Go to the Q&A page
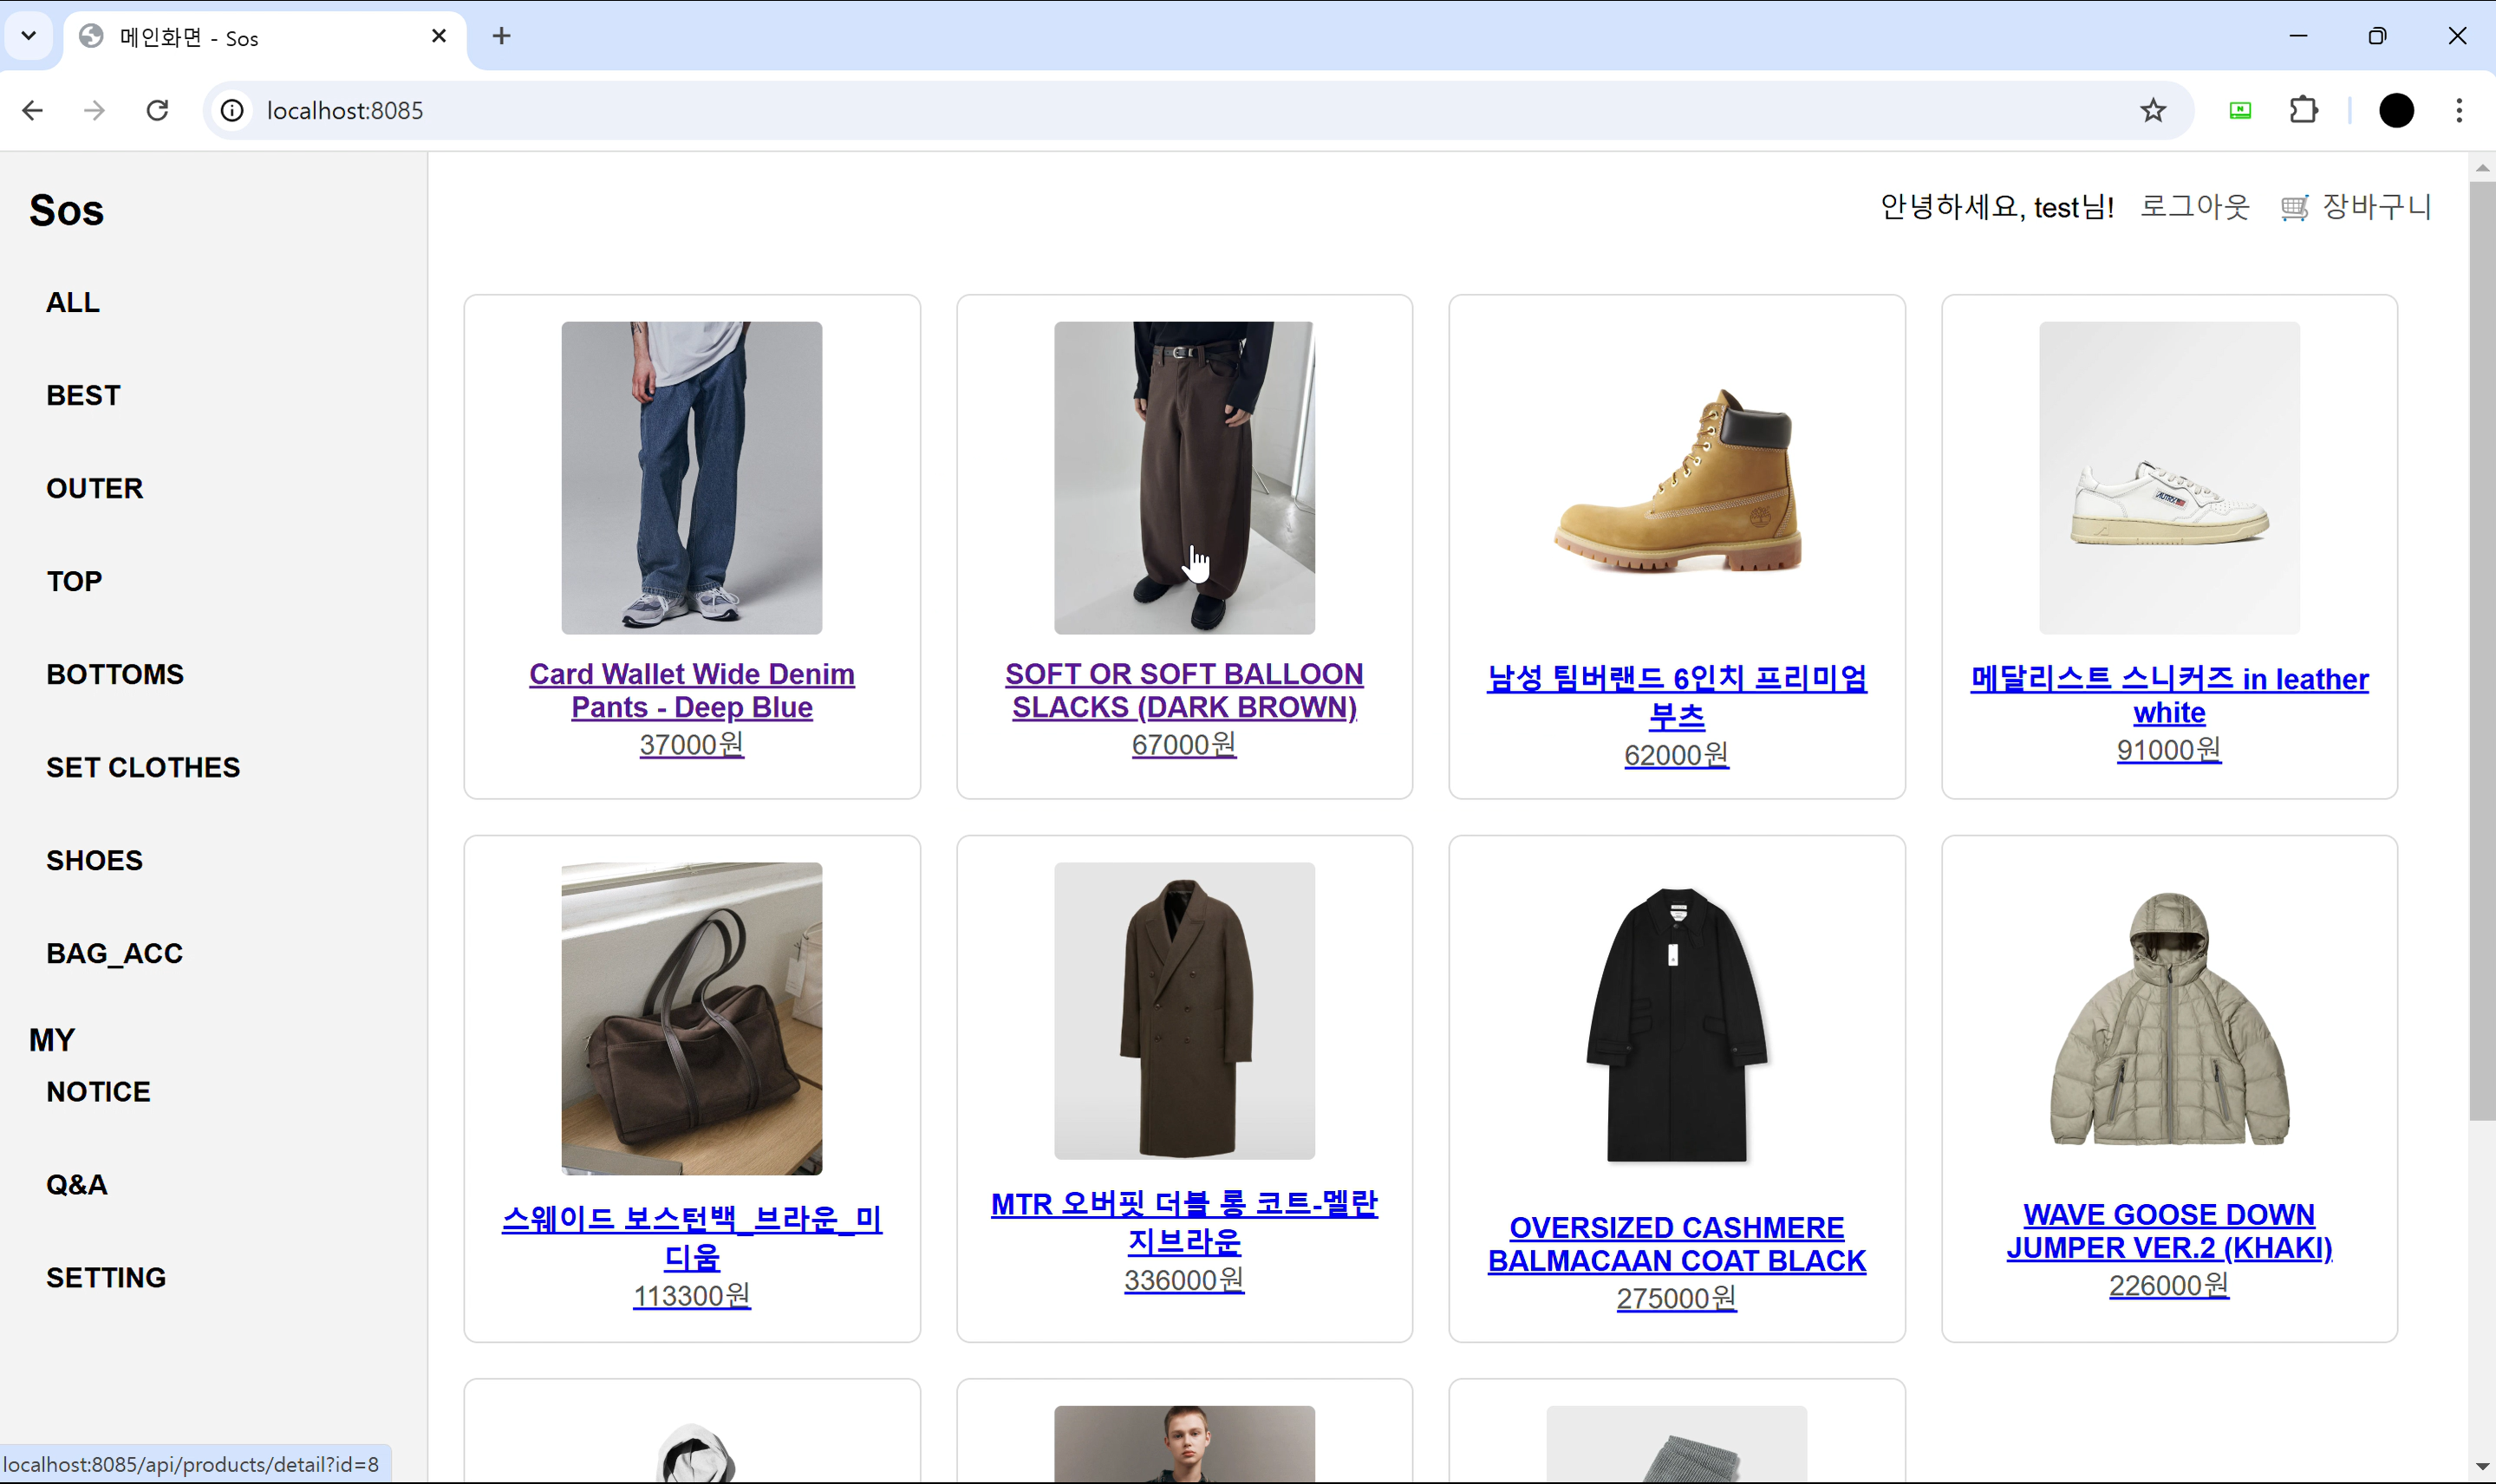The height and width of the screenshot is (1484, 2496). (77, 1184)
